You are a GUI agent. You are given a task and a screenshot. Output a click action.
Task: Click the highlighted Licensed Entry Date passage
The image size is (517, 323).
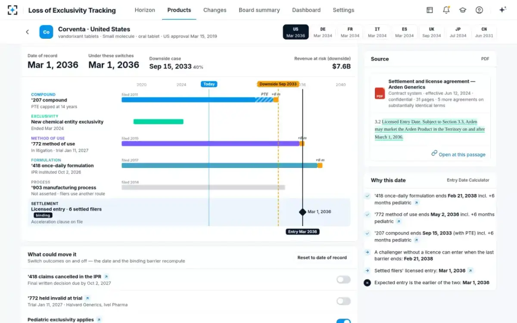(430, 129)
